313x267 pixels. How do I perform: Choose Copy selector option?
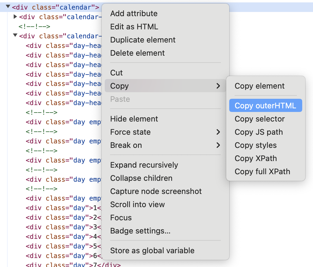pyautogui.click(x=259, y=119)
